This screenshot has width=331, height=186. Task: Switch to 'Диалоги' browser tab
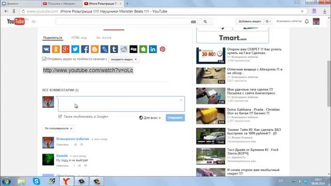[x=21, y=4]
